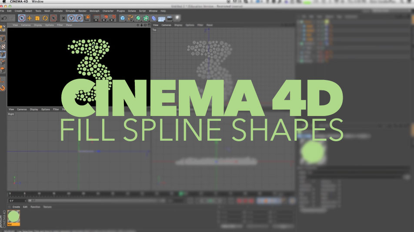Select the Move tool cross icon
Image resolution: width=414 pixels, height=232 pixels.
click(30, 18)
